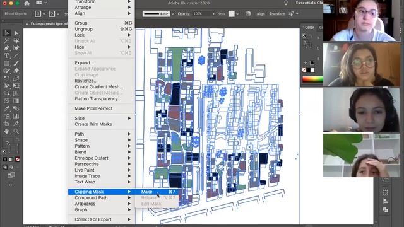Select the Eraser tool
This screenshot has width=404, height=227.
click(16, 71)
